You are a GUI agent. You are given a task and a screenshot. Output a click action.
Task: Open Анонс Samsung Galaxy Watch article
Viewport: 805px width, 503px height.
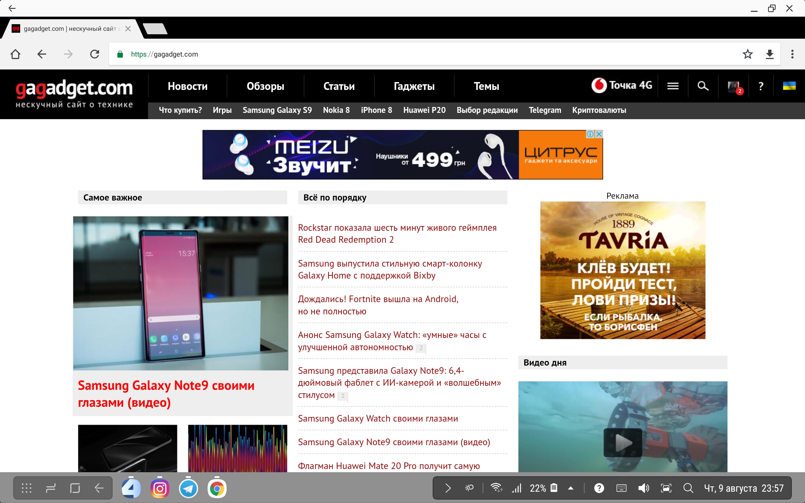(x=392, y=341)
